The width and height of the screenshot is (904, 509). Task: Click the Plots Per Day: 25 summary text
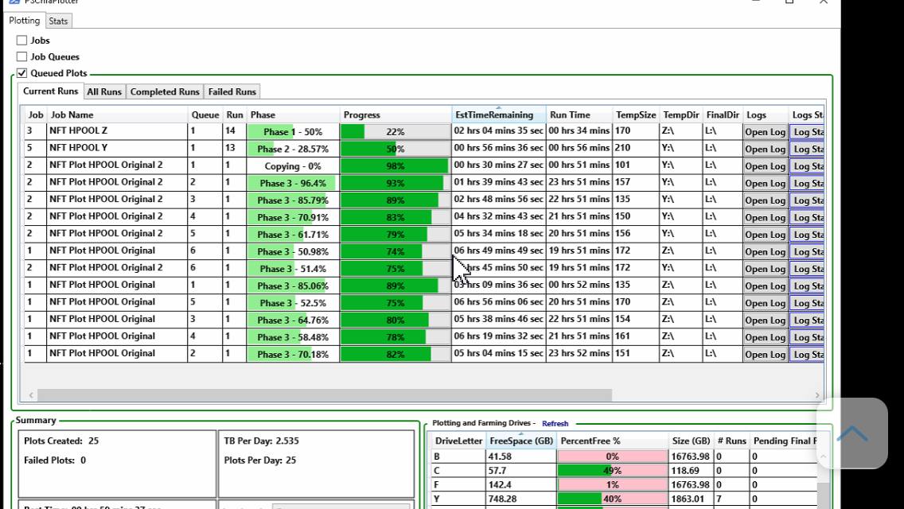click(x=260, y=460)
